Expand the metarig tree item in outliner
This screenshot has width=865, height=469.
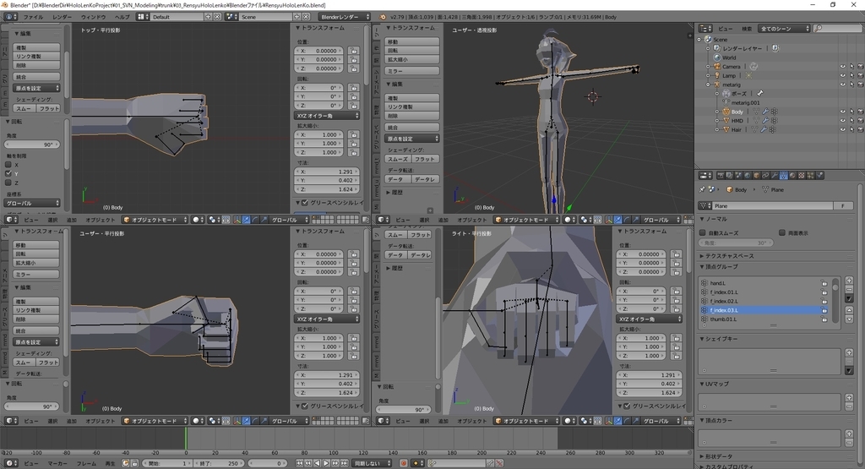[x=709, y=85]
